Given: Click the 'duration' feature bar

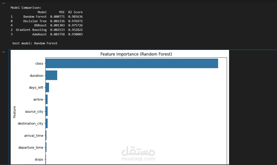Looking at the screenshot, I should pos(51,75).
